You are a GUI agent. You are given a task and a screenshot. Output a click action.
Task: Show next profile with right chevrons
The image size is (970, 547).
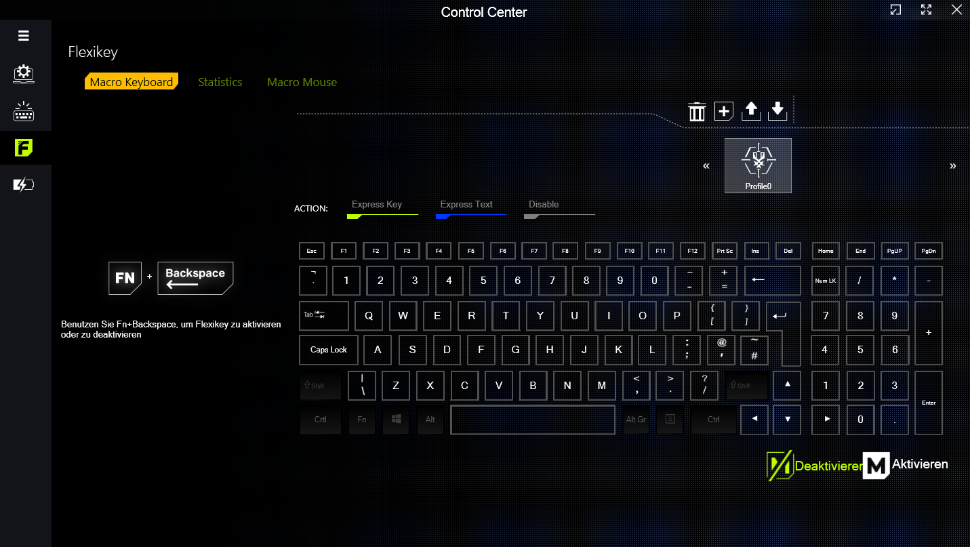[952, 166]
